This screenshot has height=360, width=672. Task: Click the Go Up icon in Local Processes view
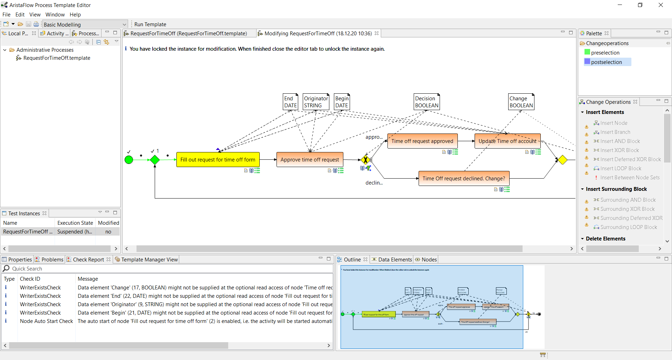pos(87,42)
